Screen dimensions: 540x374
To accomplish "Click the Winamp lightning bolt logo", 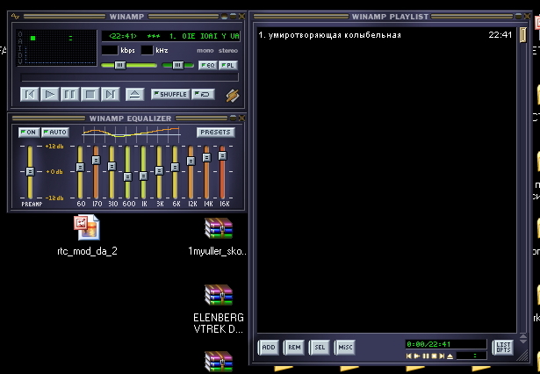I will click(x=232, y=95).
